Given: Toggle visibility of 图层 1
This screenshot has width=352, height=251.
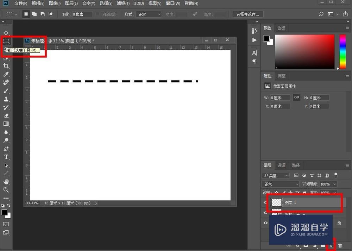Looking at the screenshot, I should click(265, 202).
